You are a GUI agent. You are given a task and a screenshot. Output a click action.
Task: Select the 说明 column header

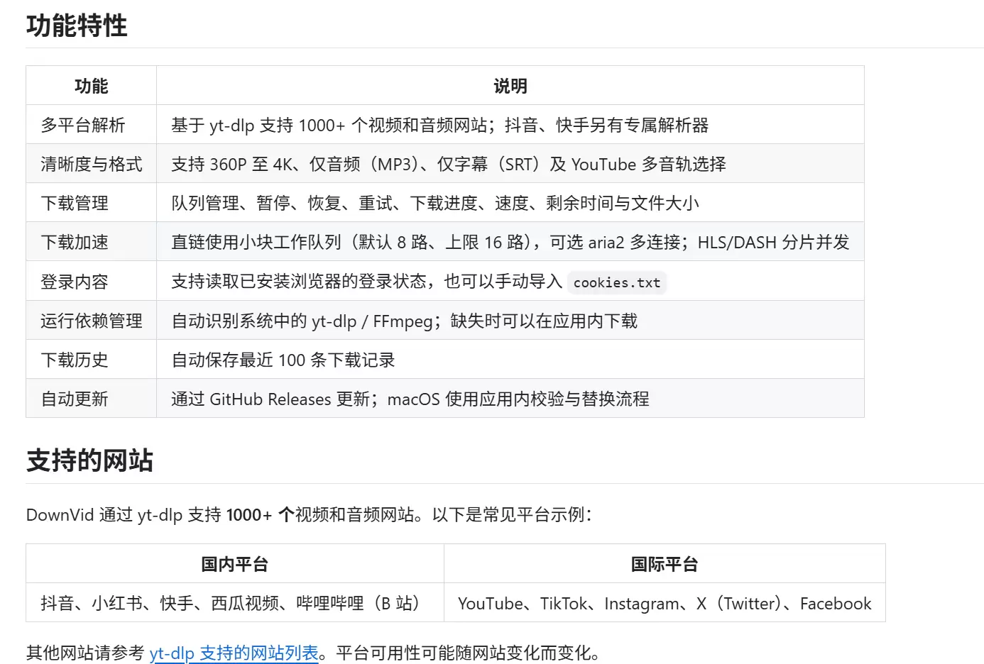(510, 86)
